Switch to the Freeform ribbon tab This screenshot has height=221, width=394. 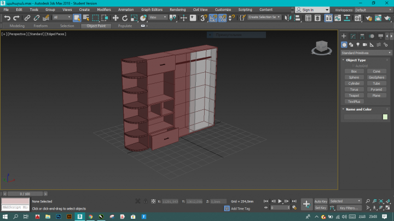[40, 26]
